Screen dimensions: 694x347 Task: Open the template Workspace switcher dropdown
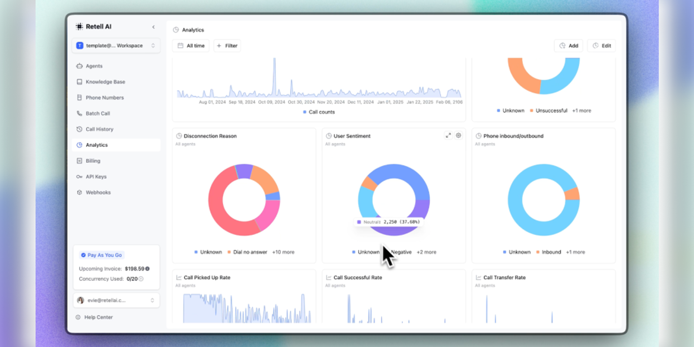click(x=116, y=46)
